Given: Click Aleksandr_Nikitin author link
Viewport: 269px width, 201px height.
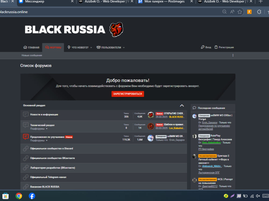Looking at the screenshot, I should (x=212, y=166).
